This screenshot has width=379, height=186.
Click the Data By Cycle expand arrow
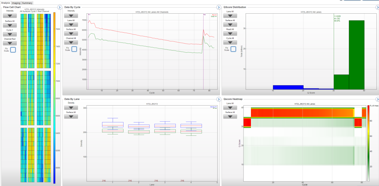coord(218,7)
